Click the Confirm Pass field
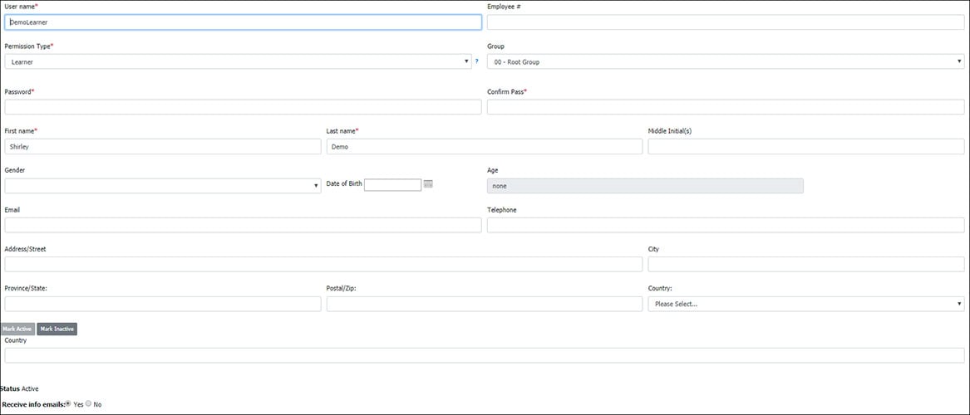The height and width of the screenshot is (415, 970). pyautogui.click(x=725, y=107)
